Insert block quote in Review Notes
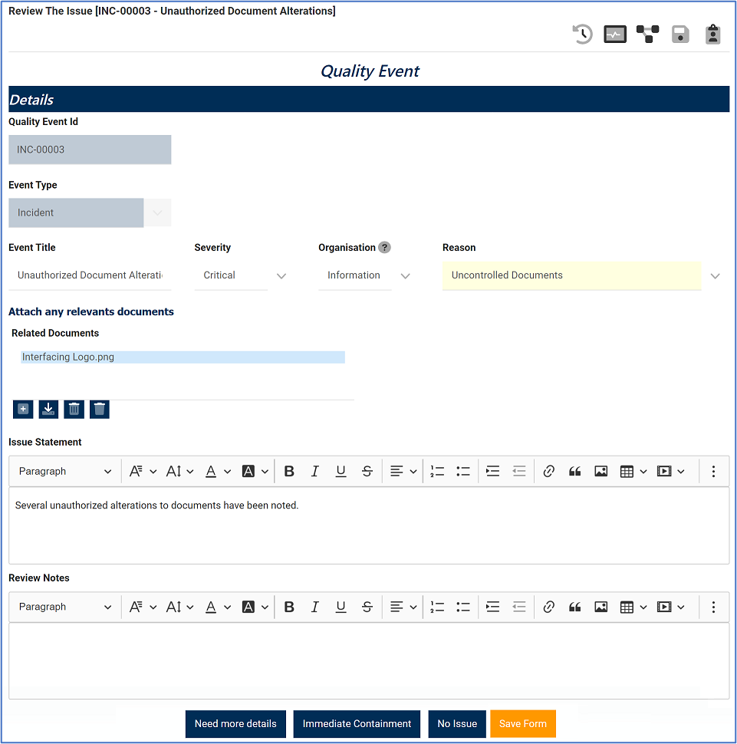 coord(574,607)
